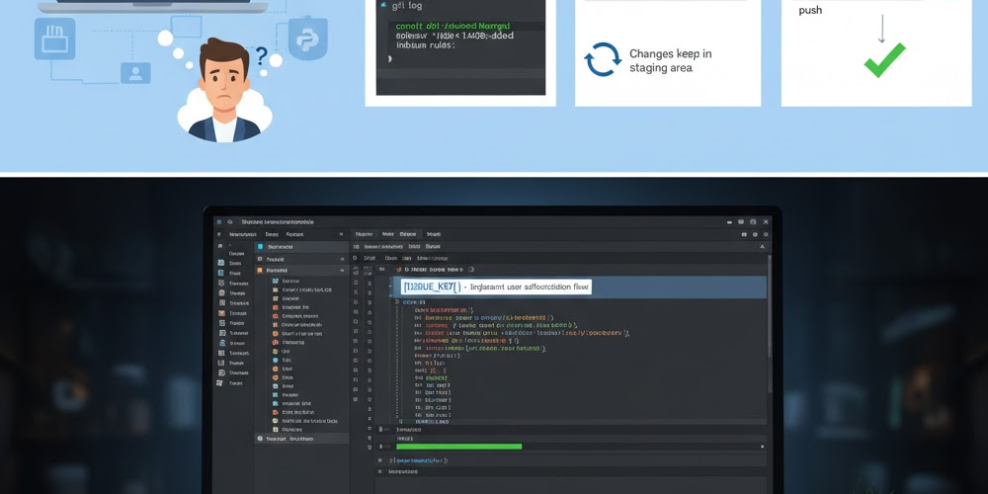The height and width of the screenshot is (494, 988).
Task: Click the green progress bar in the IDE
Action: [457, 447]
